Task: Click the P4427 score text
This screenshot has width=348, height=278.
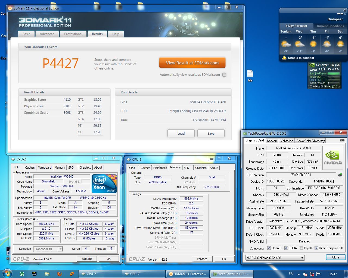Action: tap(61, 63)
